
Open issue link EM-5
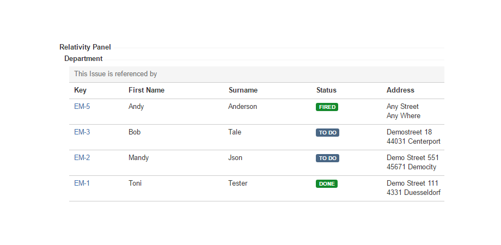(82, 107)
